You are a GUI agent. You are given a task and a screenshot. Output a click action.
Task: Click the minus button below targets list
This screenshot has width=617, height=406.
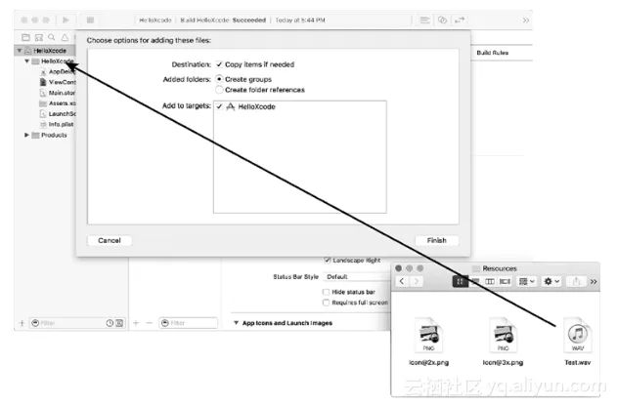pyautogui.click(x=150, y=323)
